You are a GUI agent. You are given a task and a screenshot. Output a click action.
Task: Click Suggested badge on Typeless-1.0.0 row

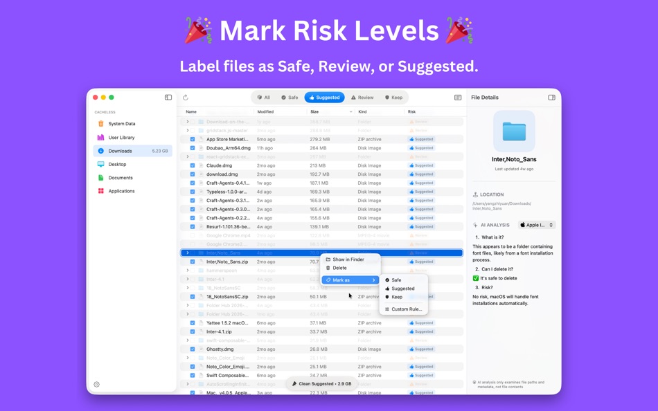pos(421,192)
